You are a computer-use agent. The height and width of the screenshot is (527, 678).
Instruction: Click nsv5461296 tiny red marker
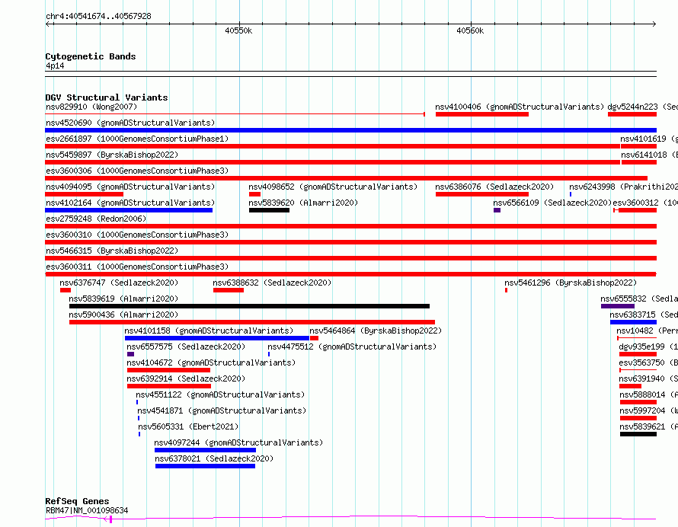point(506,290)
